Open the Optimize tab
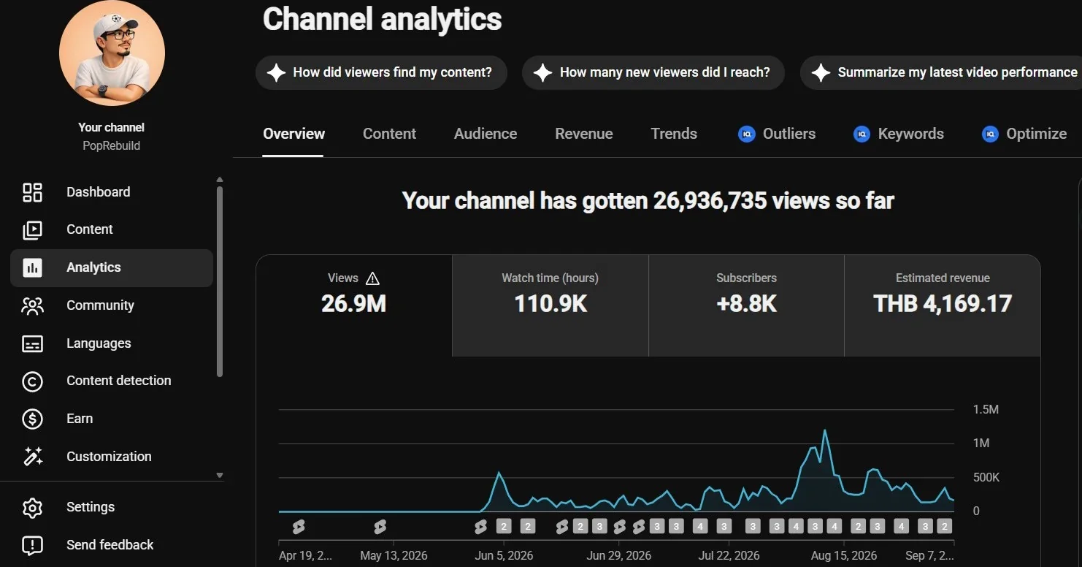The height and width of the screenshot is (567, 1082). click(1024, 134)
